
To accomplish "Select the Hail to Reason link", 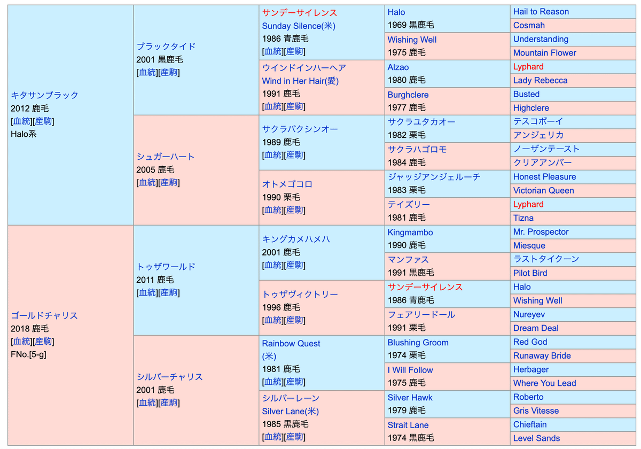I will [541, 12].
